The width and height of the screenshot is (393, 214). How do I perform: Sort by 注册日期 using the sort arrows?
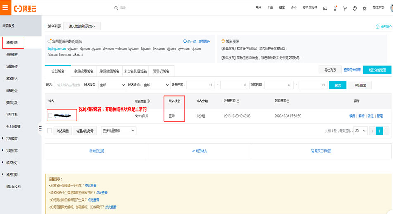click(238, 101)
